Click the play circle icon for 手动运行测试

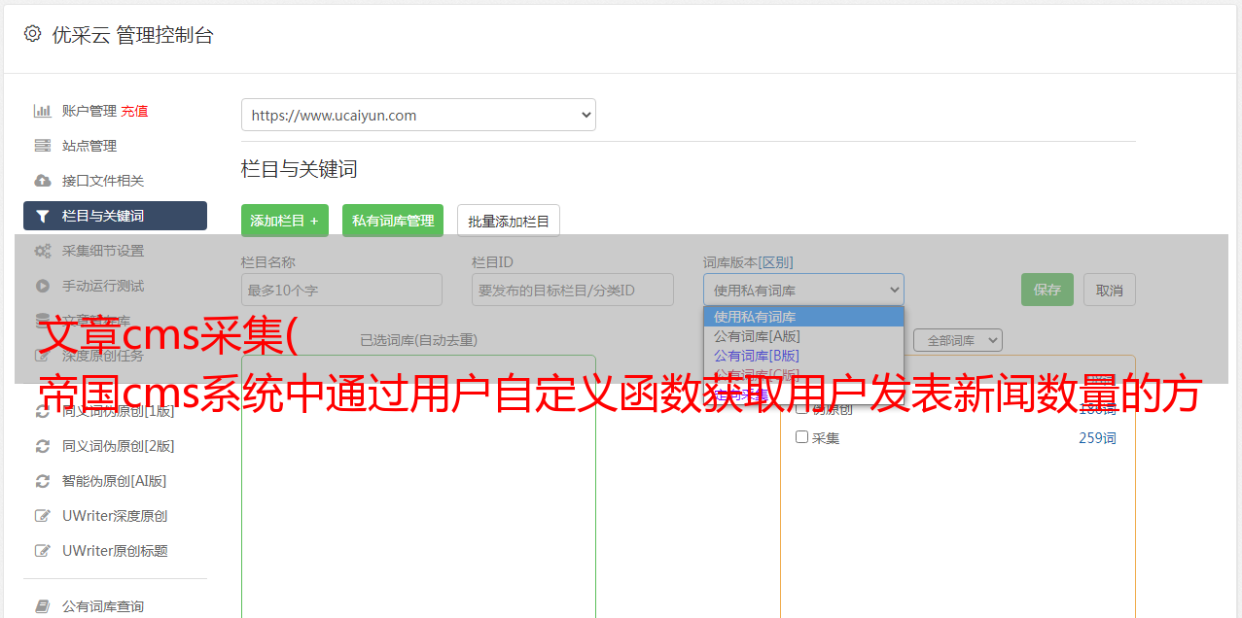point(43,286)
